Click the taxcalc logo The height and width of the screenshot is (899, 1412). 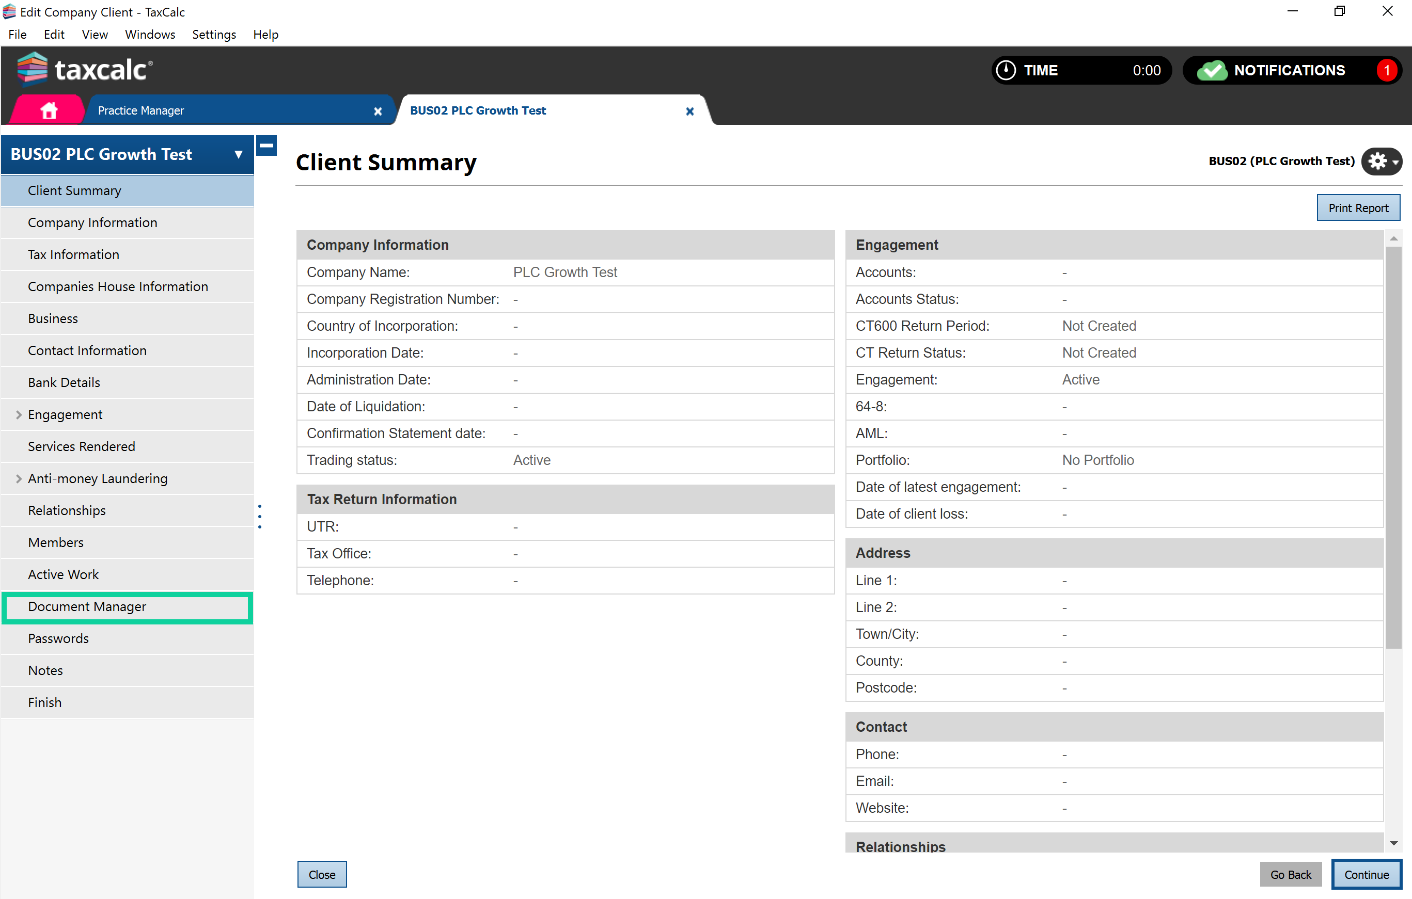coord(85,69)
